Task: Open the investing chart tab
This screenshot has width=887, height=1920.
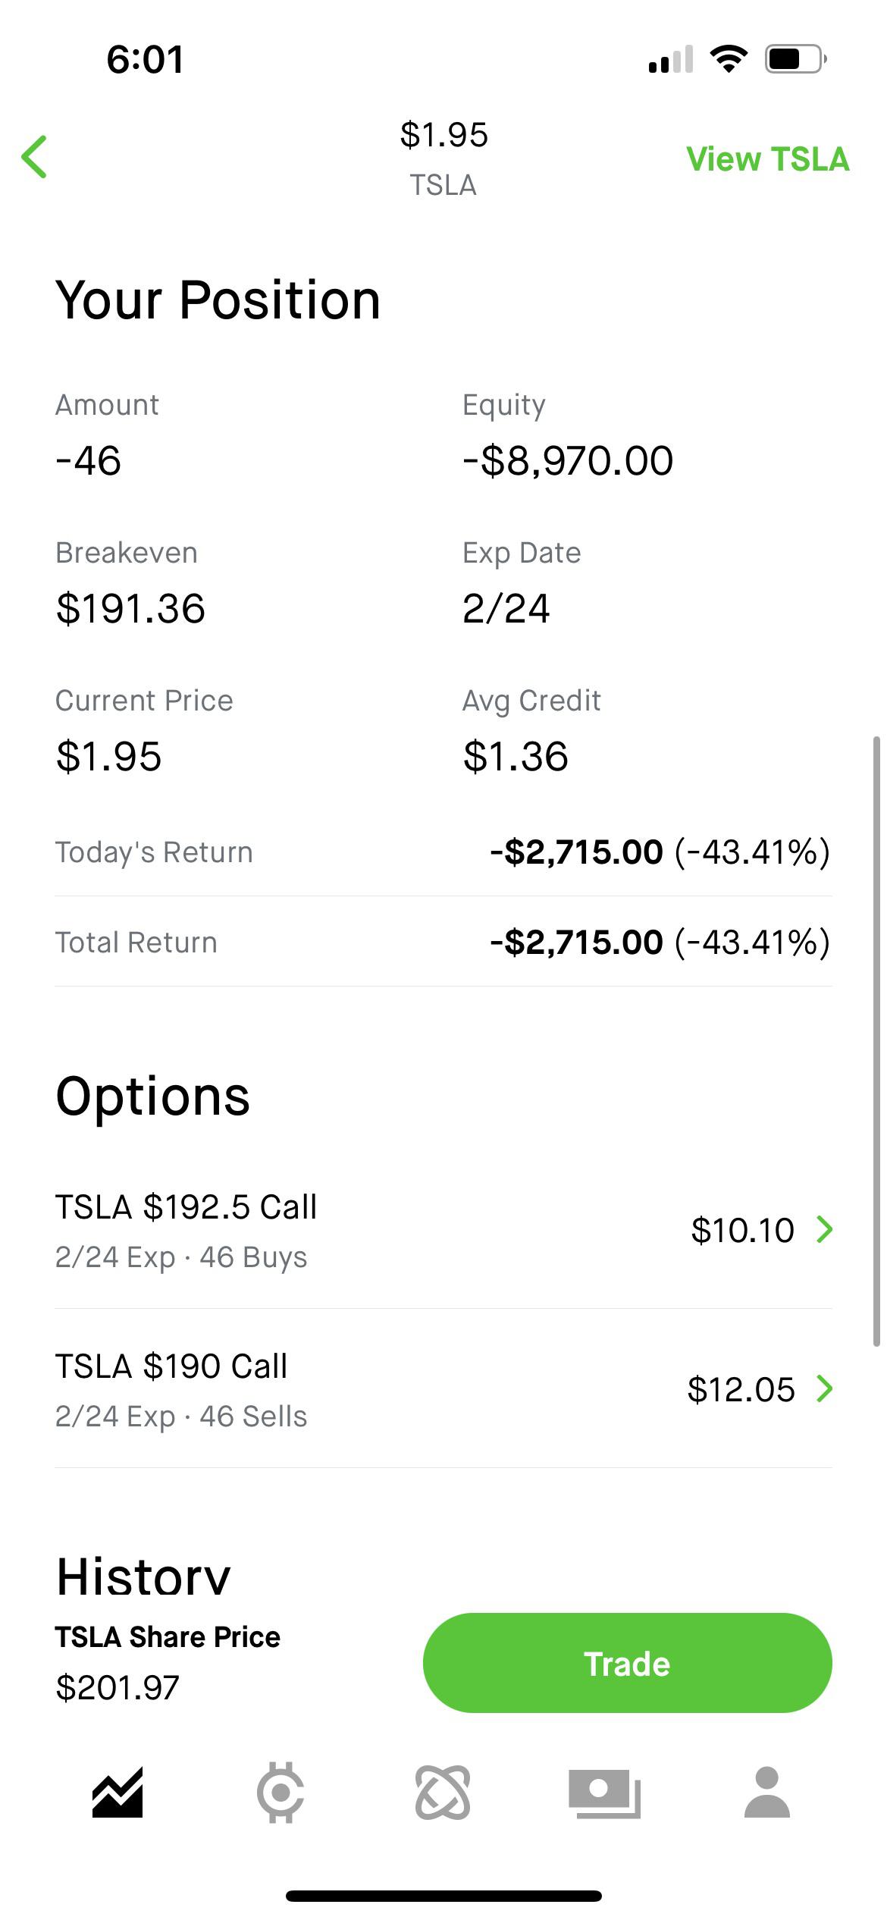Action: pyautogui.click(x=118, y=1793)
